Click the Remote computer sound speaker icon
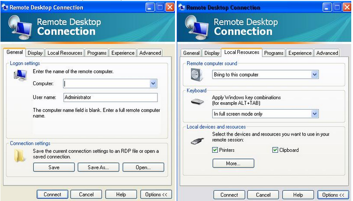Image resolution: width=353 pixels, height=201 pixels. (197, 74)
